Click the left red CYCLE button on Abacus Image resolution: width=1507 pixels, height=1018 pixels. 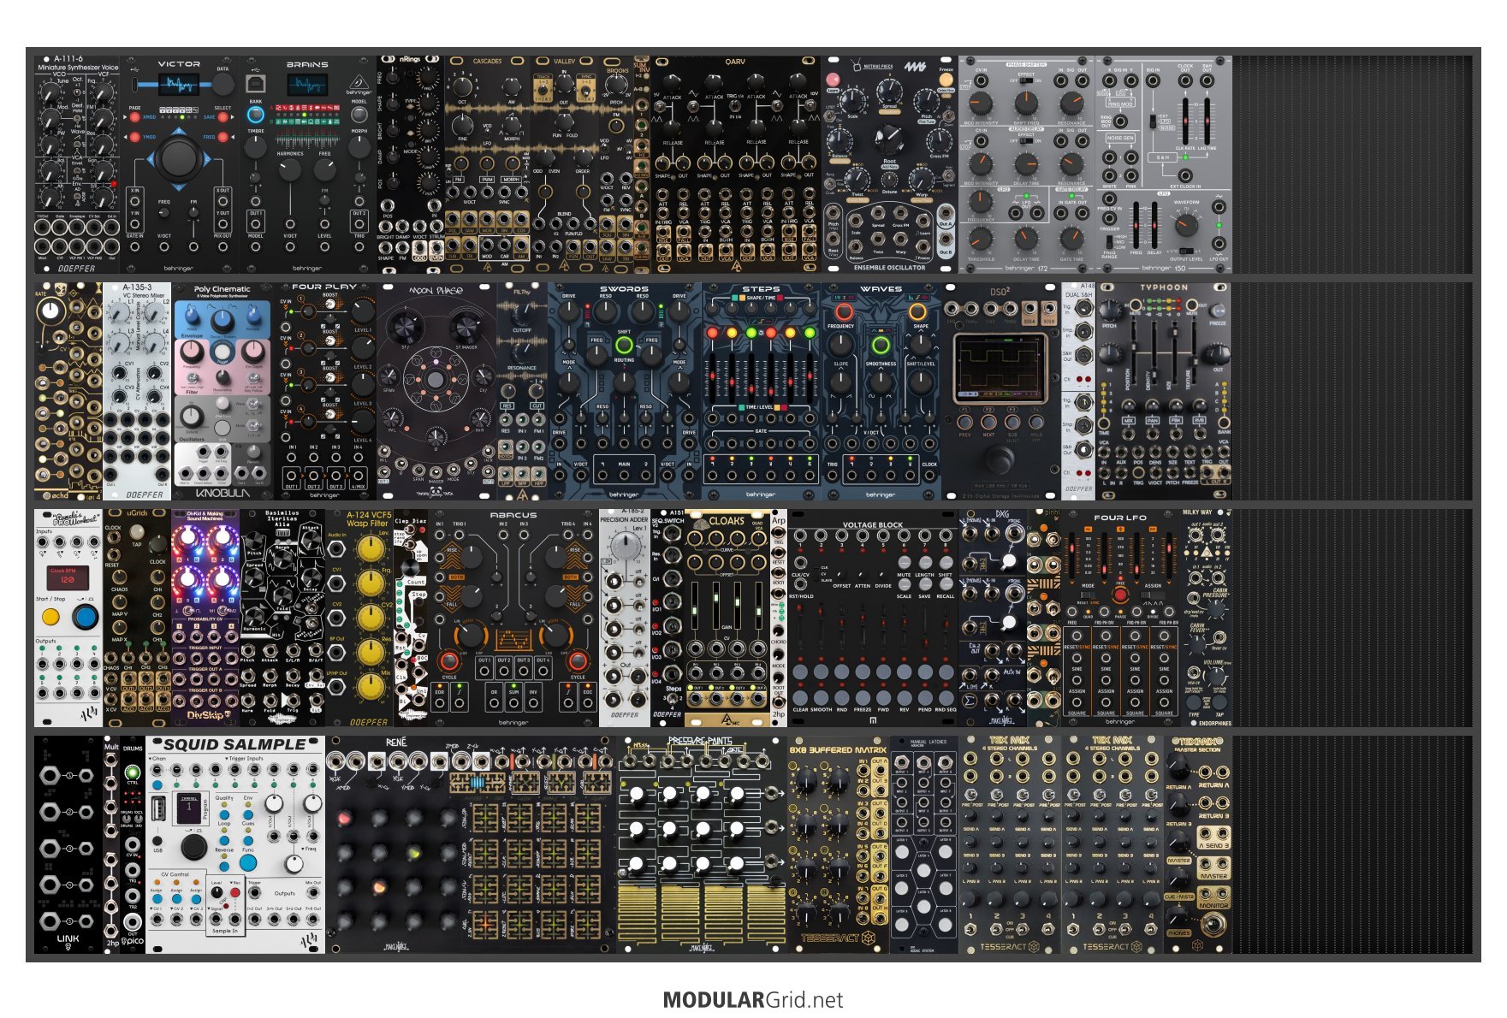[x=448, y=660]
